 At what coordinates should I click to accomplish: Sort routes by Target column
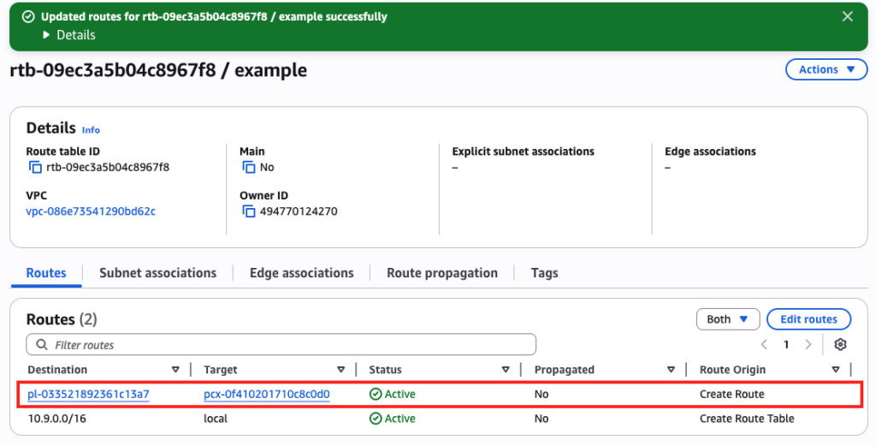[x=340, y=370]
